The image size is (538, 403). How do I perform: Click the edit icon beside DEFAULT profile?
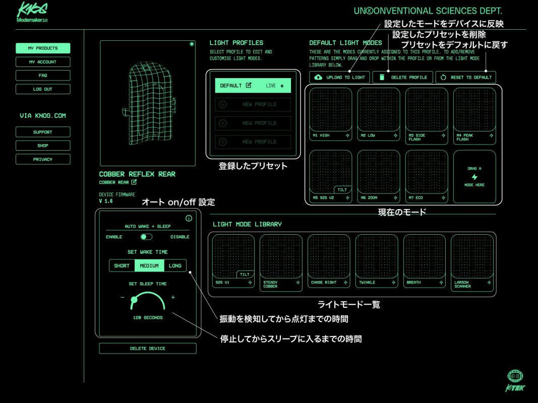click(249, 86)
